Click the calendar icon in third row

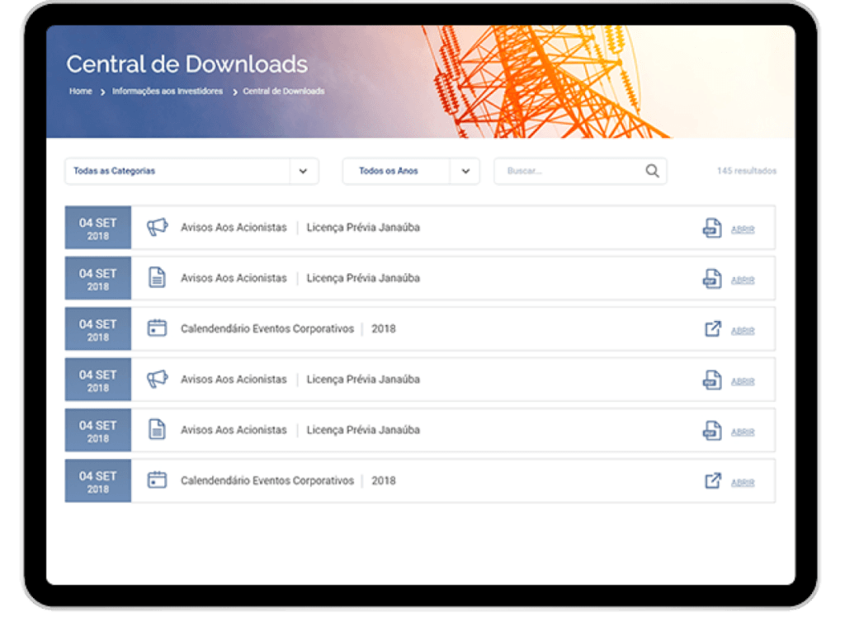click(x=157, y=328)
